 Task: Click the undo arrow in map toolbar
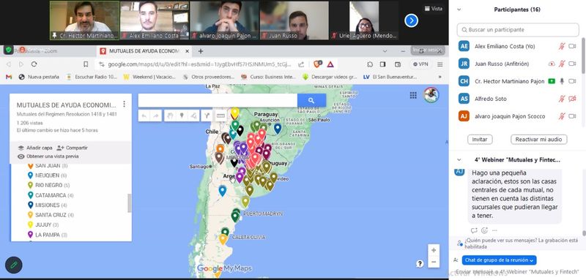(x=144, y=116)
